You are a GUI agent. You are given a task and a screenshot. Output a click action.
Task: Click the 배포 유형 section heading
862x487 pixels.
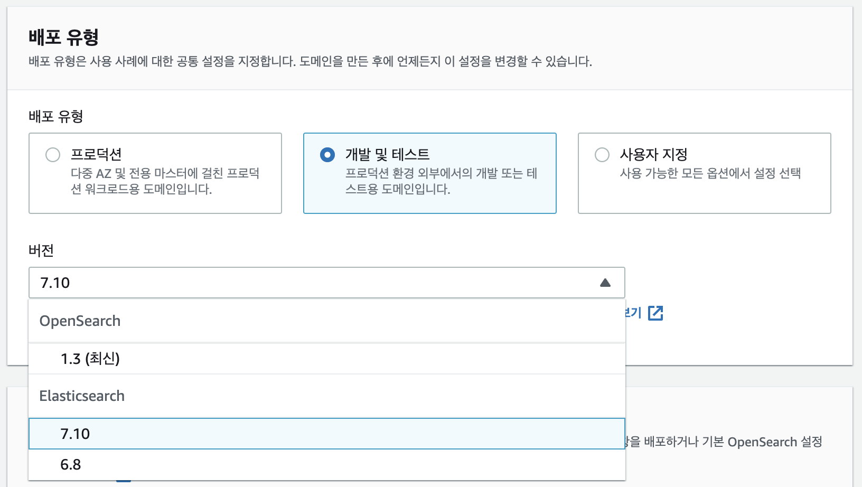pyautogui.click(x=63, y=37)
